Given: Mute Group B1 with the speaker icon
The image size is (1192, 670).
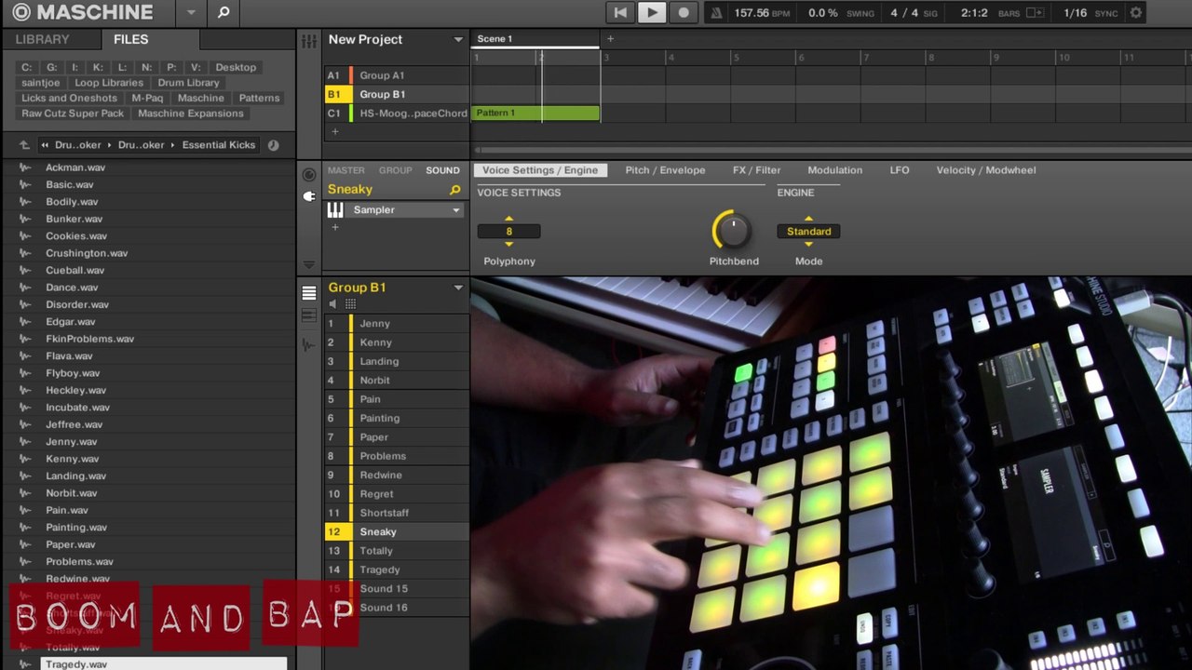Looking at the screenshot, I should [x=333, y=304].
